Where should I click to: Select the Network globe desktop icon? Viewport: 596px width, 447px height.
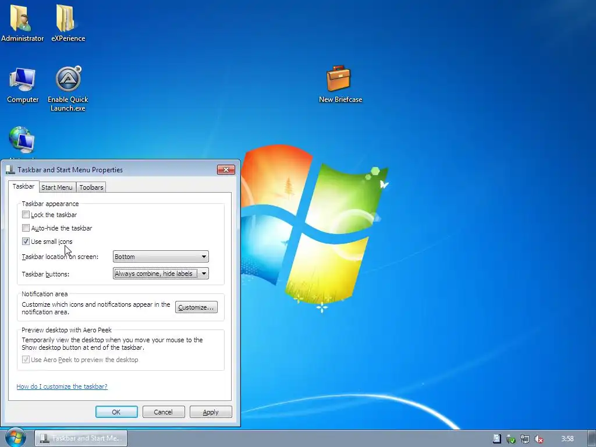click(x=22, y=140)
